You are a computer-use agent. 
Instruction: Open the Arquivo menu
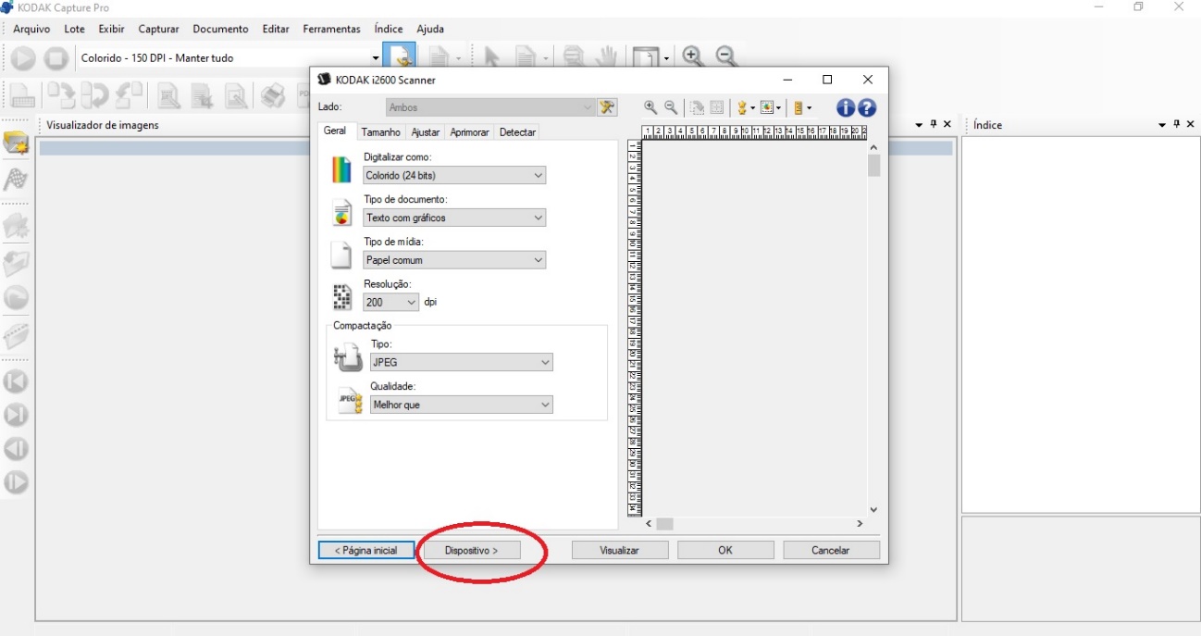pyautogui.click(x=31, y=29)
